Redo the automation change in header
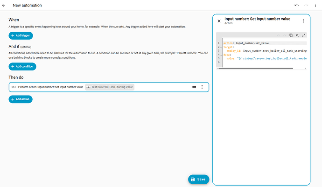The width and height of the screenshot is (322, 187). [306, 5]
